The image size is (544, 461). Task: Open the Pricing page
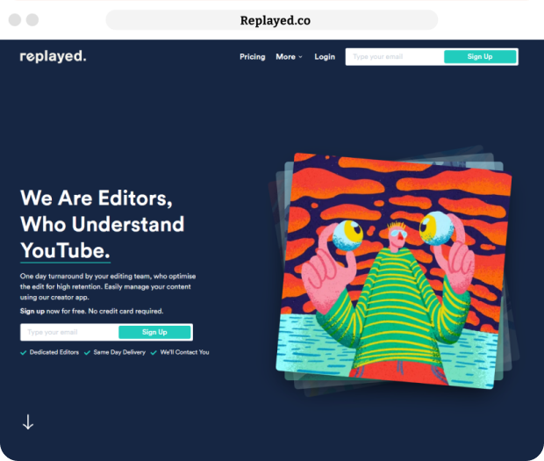tap(252, 57)
